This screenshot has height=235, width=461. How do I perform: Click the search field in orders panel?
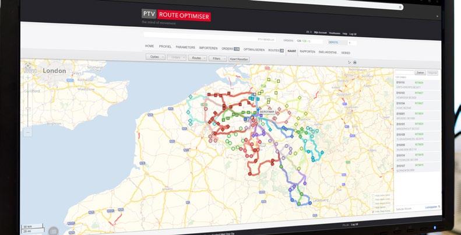click(x=404, y=72)
